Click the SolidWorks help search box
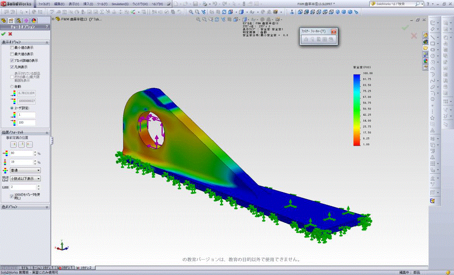The height and width of the screenshot is (275, 454). pos(395,4)
